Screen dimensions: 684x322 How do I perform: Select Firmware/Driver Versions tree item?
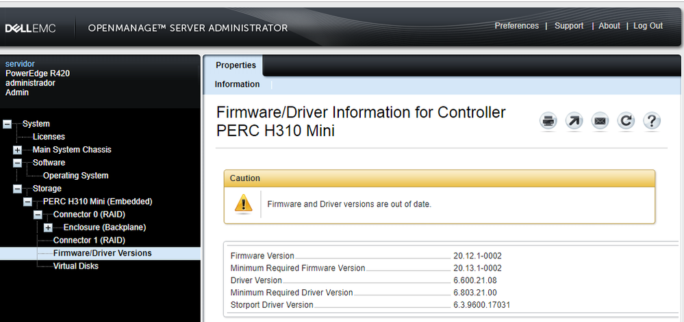[x=103, y=253]
